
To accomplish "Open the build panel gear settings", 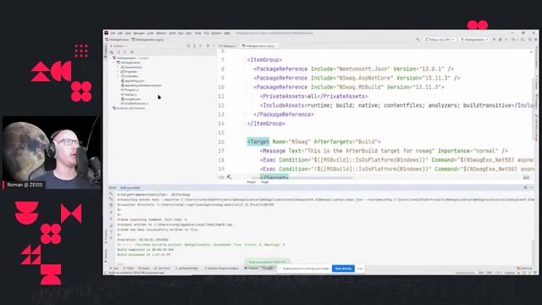I will point(525,187).
